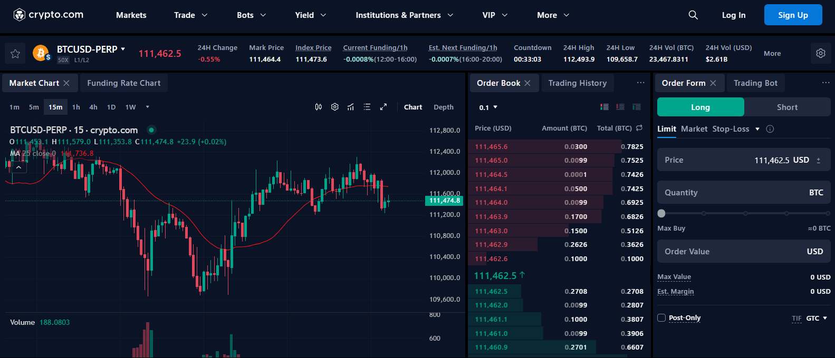This screenshot has width=835, height=358.
Task: Show only bids in order book
Action: pos(637,107)
